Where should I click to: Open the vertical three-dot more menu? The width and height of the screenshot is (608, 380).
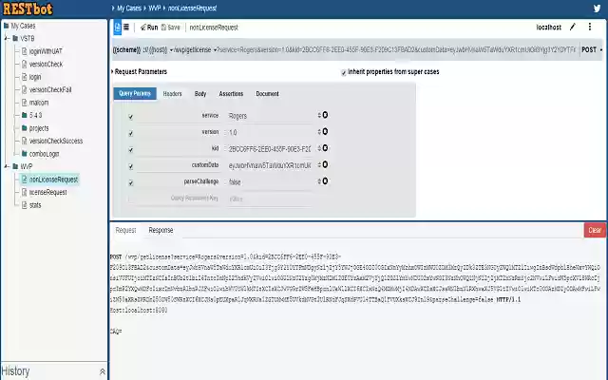point(590,27)
